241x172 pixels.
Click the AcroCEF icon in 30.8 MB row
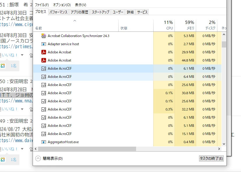[x=44, y=93]
